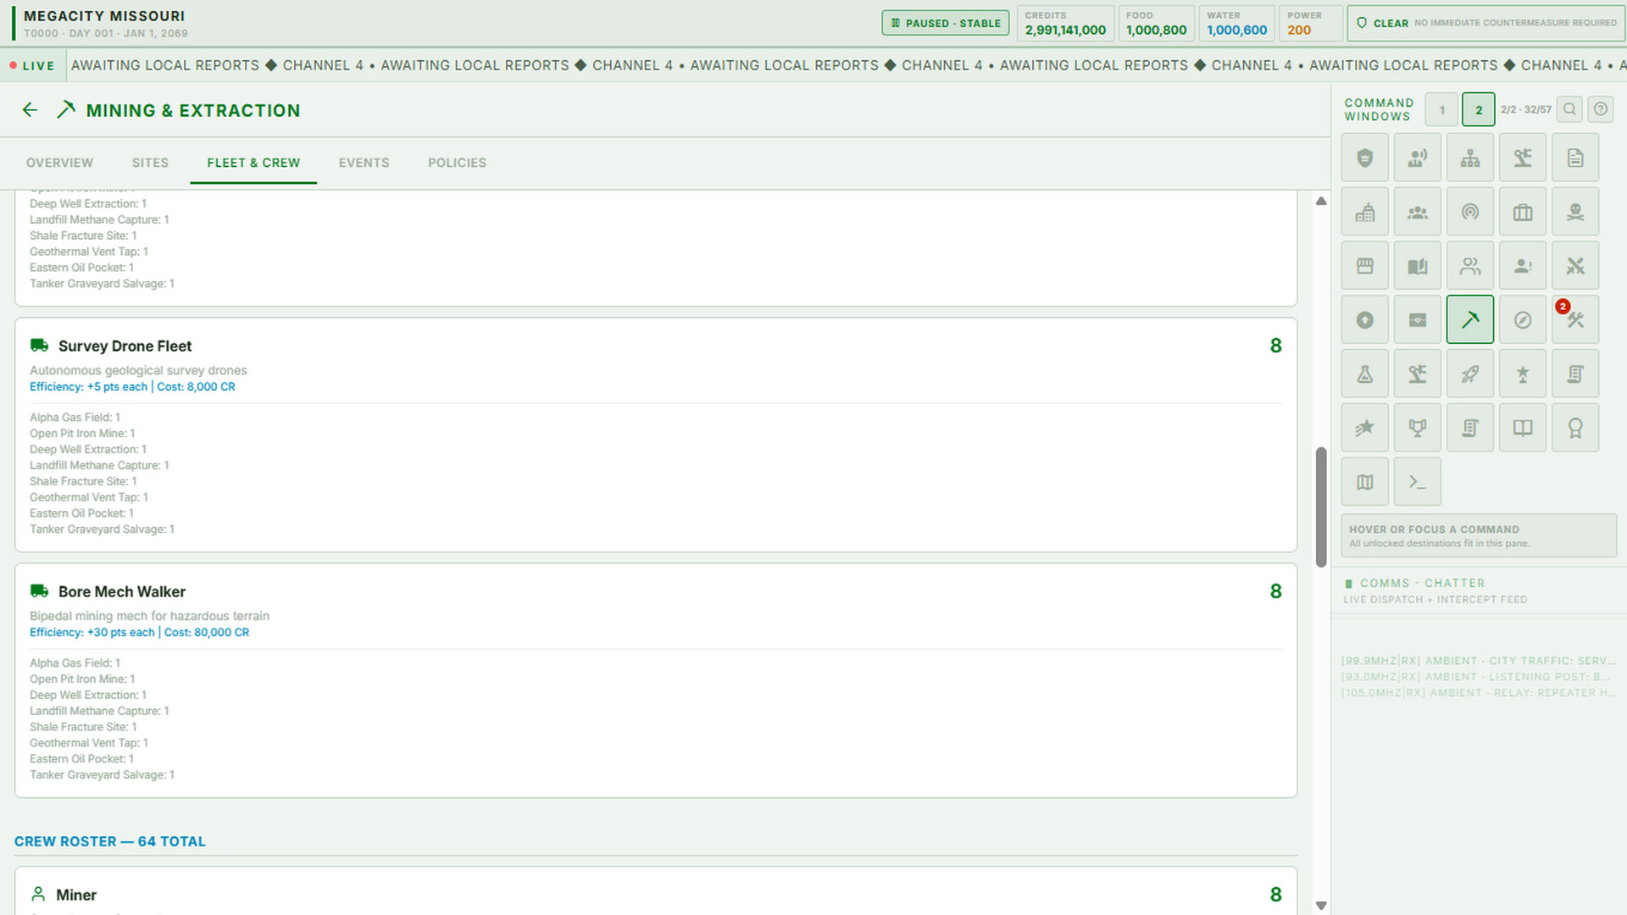Go back with the left arrow icon
1627x915 pixels.
click(x=30, y=110)
